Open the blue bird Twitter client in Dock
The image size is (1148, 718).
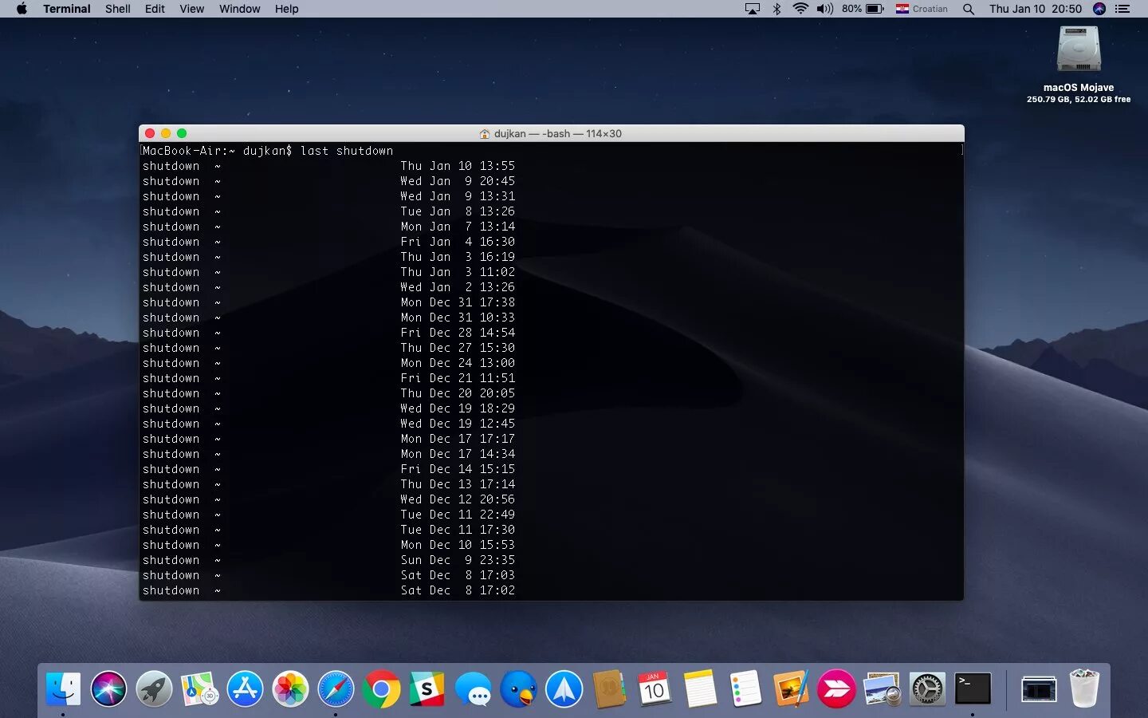[x=518, y=688]
